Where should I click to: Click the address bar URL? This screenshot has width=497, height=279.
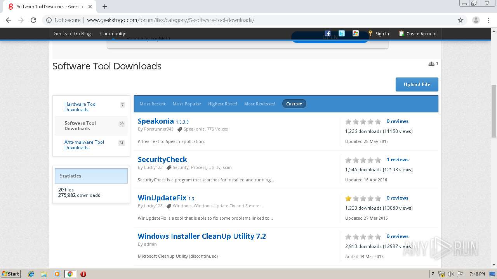tap(170, 20)
